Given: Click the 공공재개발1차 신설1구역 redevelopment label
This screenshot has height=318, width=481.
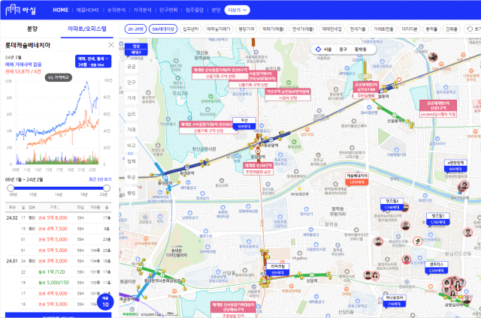Looking at the screenshot, I should [x=438, y=109].
